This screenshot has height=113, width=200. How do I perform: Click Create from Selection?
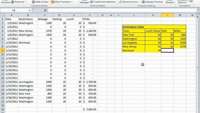tap(103, 2)
